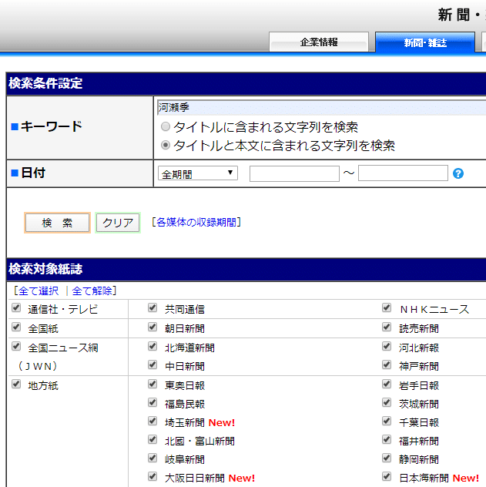486x487 pixels.
Task: Uncheck the 茨城新聞 checkbox
Action: coord(387,402)
